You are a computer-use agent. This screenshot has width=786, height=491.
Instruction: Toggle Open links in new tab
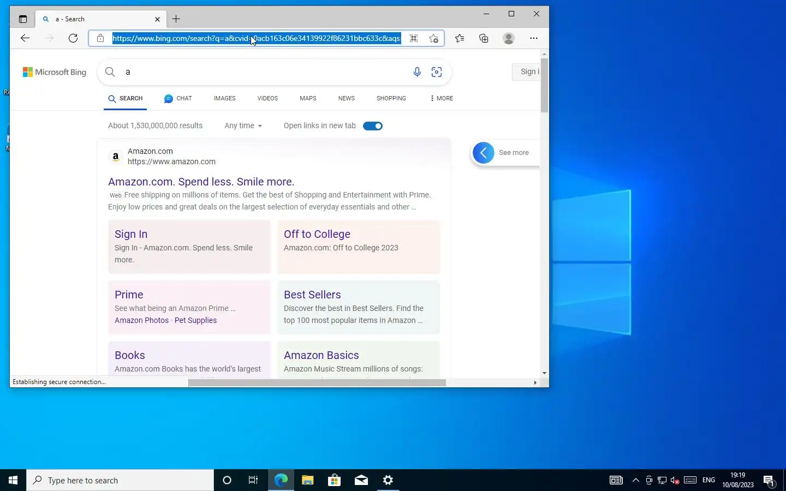coord(373,126)
